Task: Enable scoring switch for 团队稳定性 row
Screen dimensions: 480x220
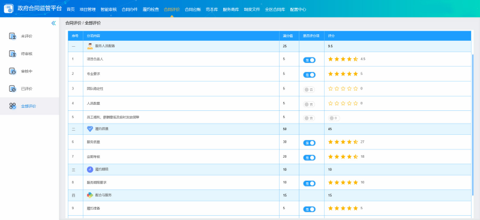Action: pyautogui.click(x=309, y=90)
